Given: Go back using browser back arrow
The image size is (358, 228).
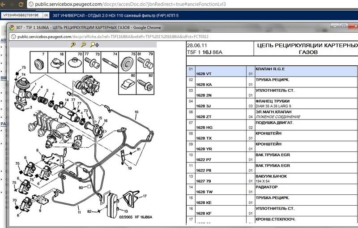Looking at the screenshot, I should point(4,4).
